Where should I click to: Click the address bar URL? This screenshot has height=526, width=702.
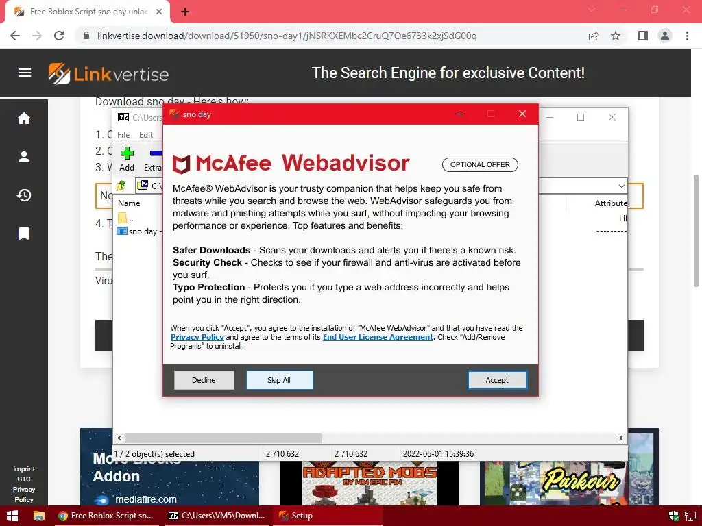point(287,36)
